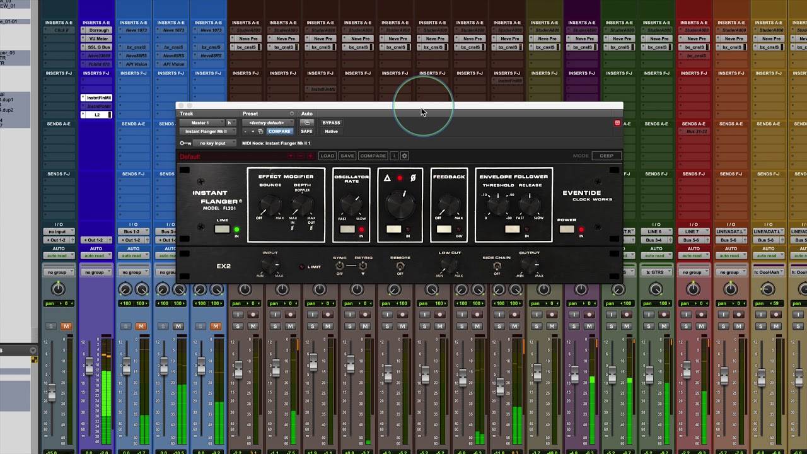Image resolution: width=807 pixels, height=454 pixels.
Task: Open the 'LINE 6' input selector
Action: (656, 232)
